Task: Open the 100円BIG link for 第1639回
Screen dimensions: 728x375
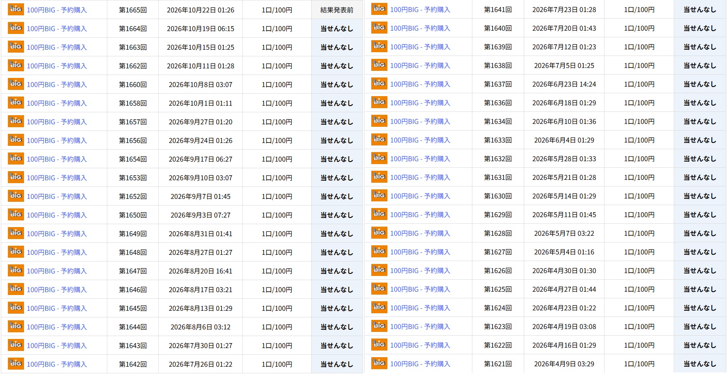Action: tap(420, 47)
